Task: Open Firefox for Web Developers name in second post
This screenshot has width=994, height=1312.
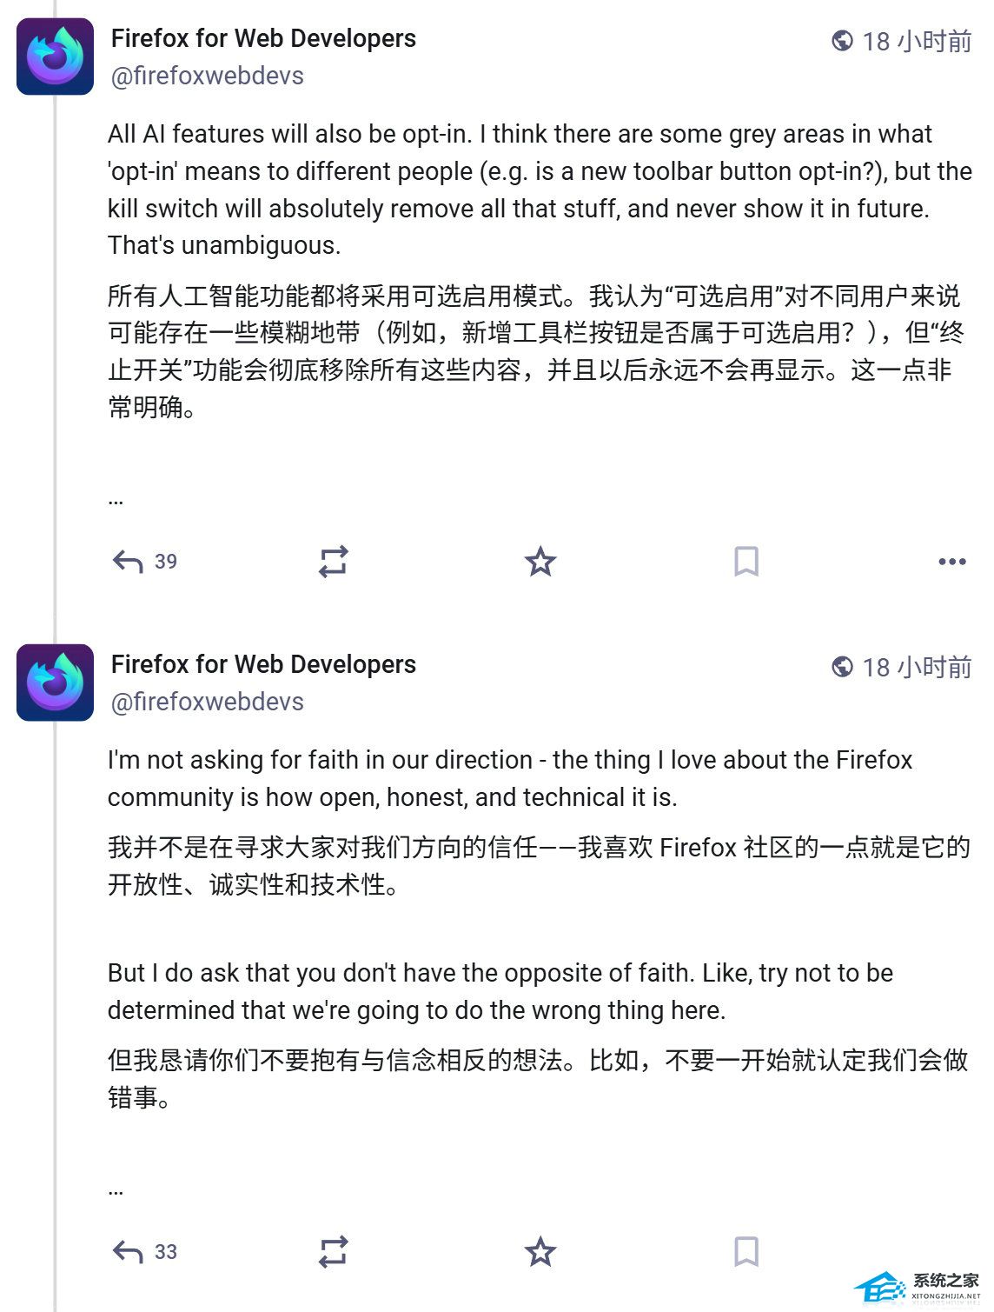Action: point(263,664)
